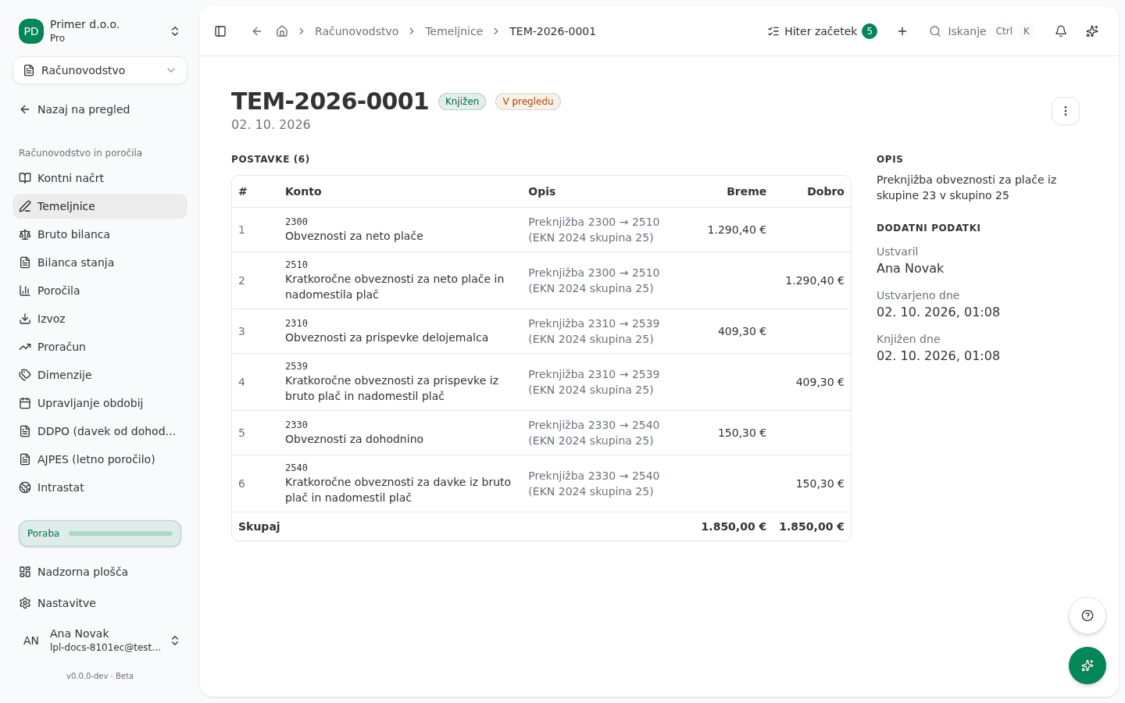Open Nadzorna plošča in the sidebar
This screenshot has width=1125, height=703.
click(100, 572)
